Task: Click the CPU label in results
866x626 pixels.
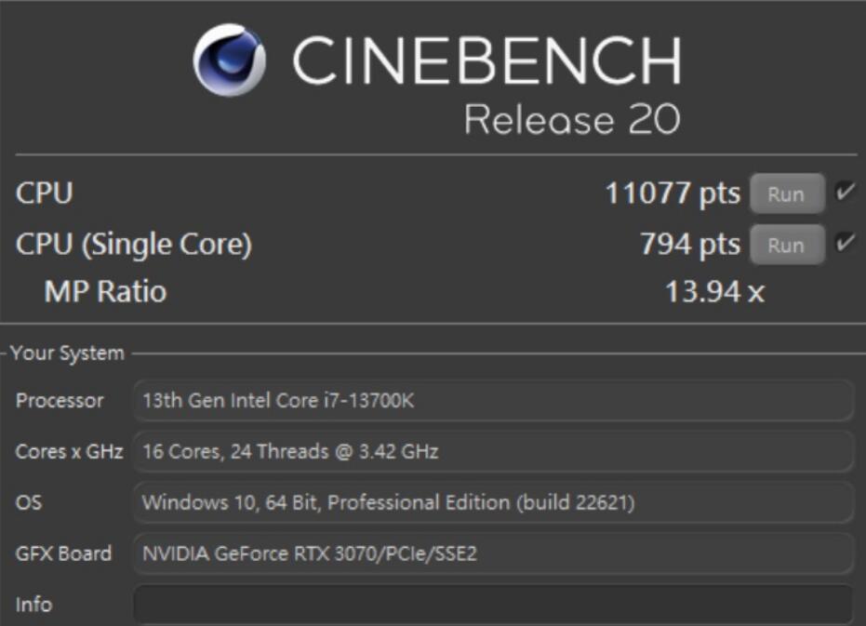Action: coord(45,193)
